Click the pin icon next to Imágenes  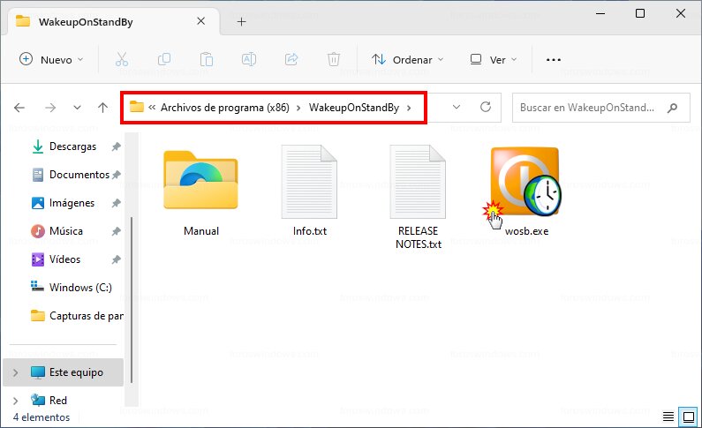pyautogui.click(x=116, y=204)
